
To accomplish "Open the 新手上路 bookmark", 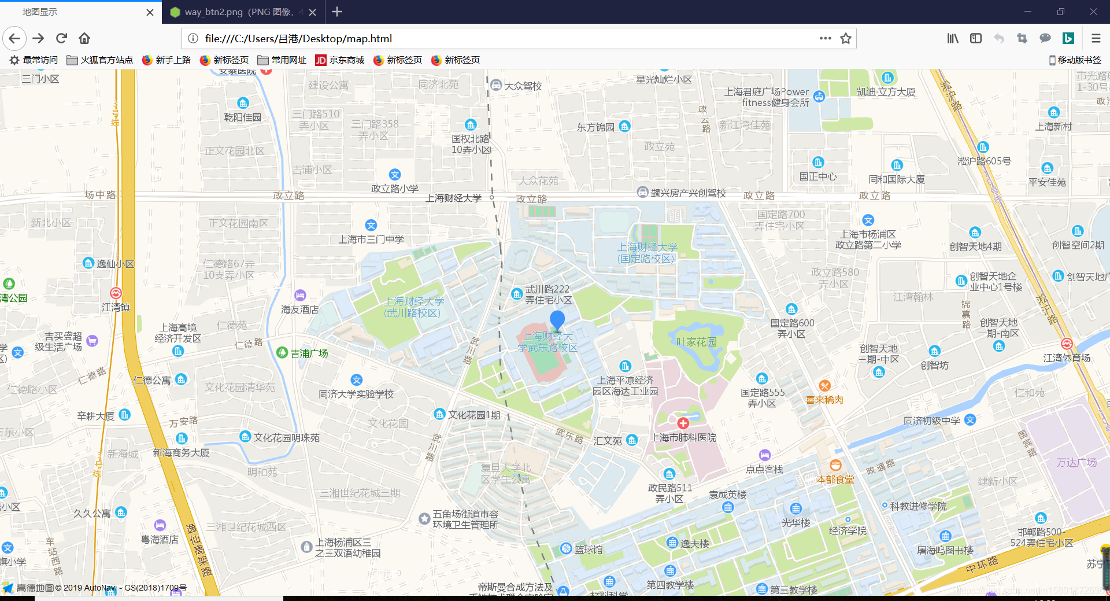I will click(166, 60).
